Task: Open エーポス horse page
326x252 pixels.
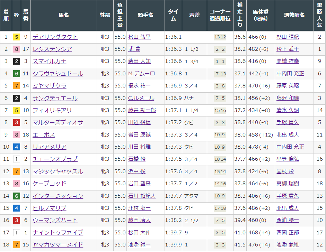Action: pyautogui.click(x=44, y=135)
